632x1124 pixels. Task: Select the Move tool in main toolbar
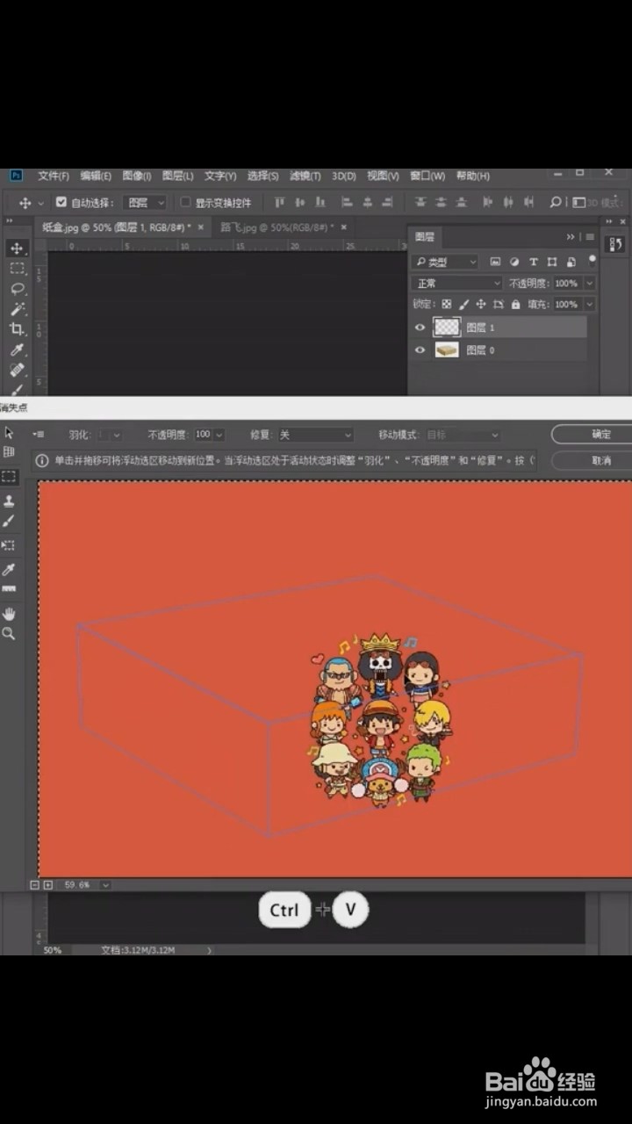click(x=17, y=249)
